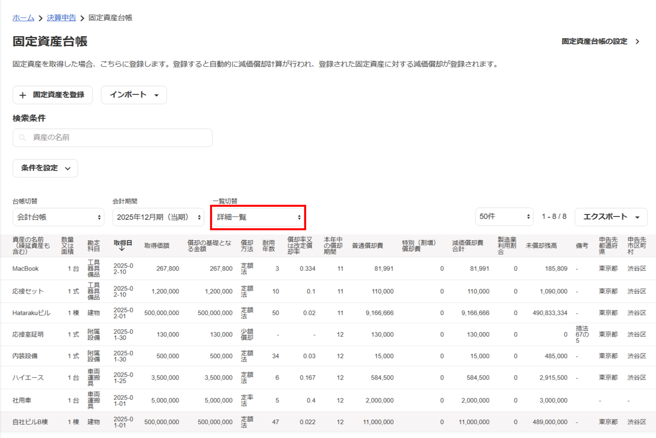
Task: Click the search magnifier icon
Action: click(22, 138)
